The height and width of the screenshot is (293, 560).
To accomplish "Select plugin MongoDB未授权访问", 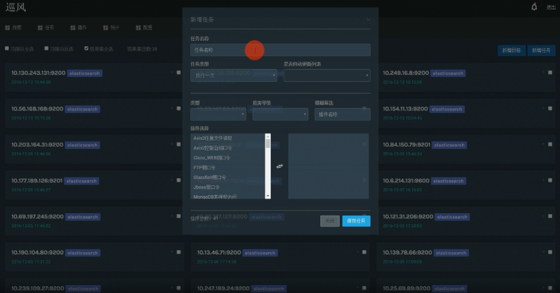I will tap(215, 196).
